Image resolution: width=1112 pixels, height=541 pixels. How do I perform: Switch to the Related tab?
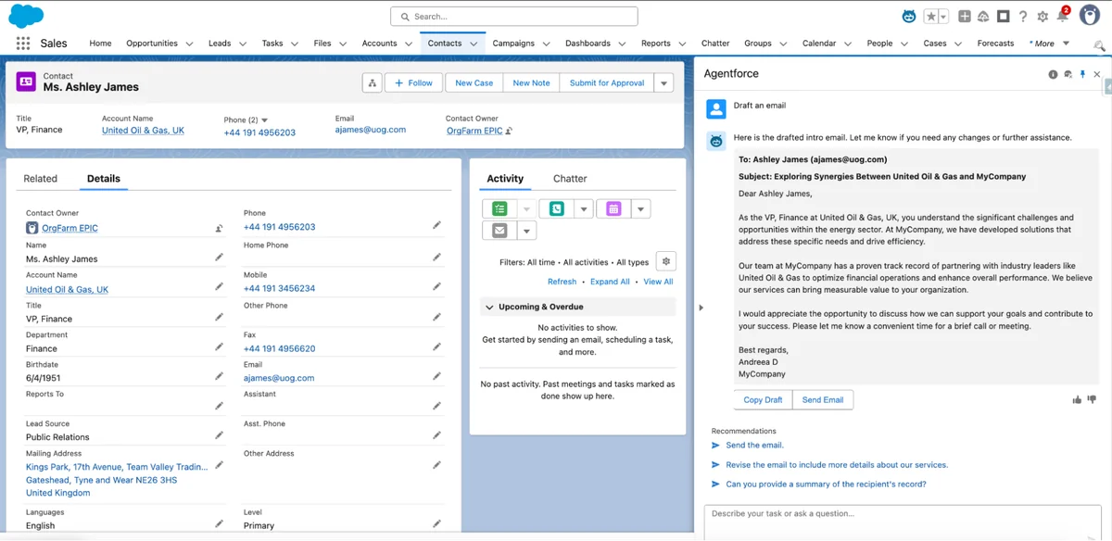coord(40,179)
